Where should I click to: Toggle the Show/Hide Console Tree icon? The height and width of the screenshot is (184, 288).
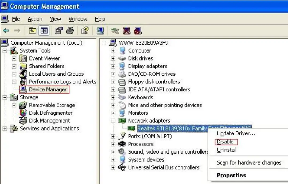pos(44,30)
